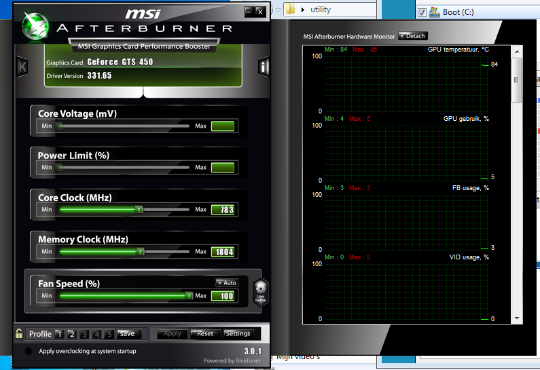This screenshot has height=370, width=540.
Task: Select profile slot 5
Action: pos(109,334)
